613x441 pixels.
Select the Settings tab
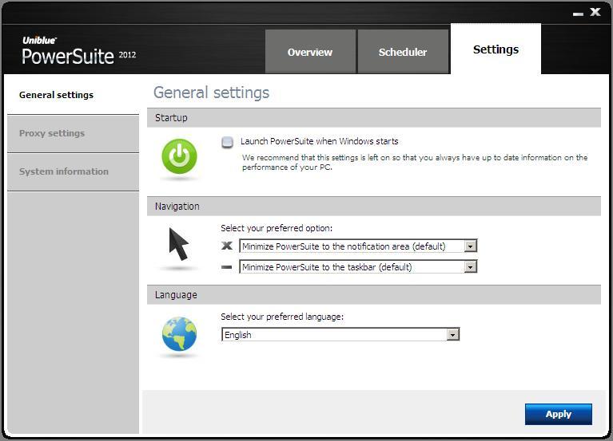[496, 49]
